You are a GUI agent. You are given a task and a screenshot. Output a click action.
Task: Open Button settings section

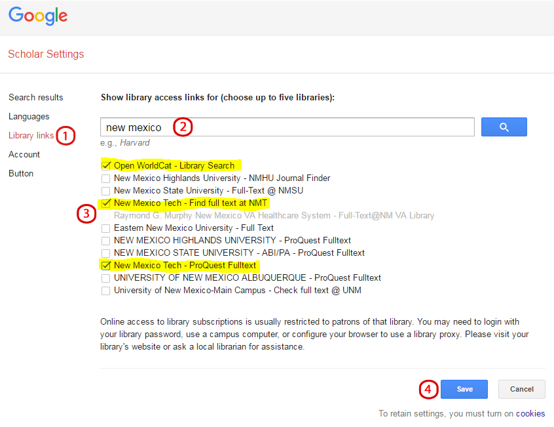click(21, 174)
